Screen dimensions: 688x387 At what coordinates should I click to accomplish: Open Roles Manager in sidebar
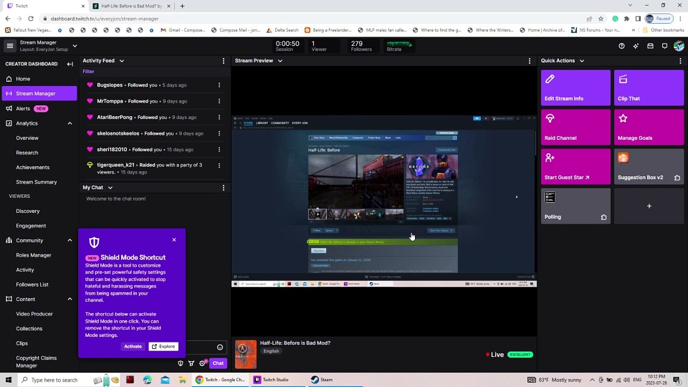coord(34,255)
